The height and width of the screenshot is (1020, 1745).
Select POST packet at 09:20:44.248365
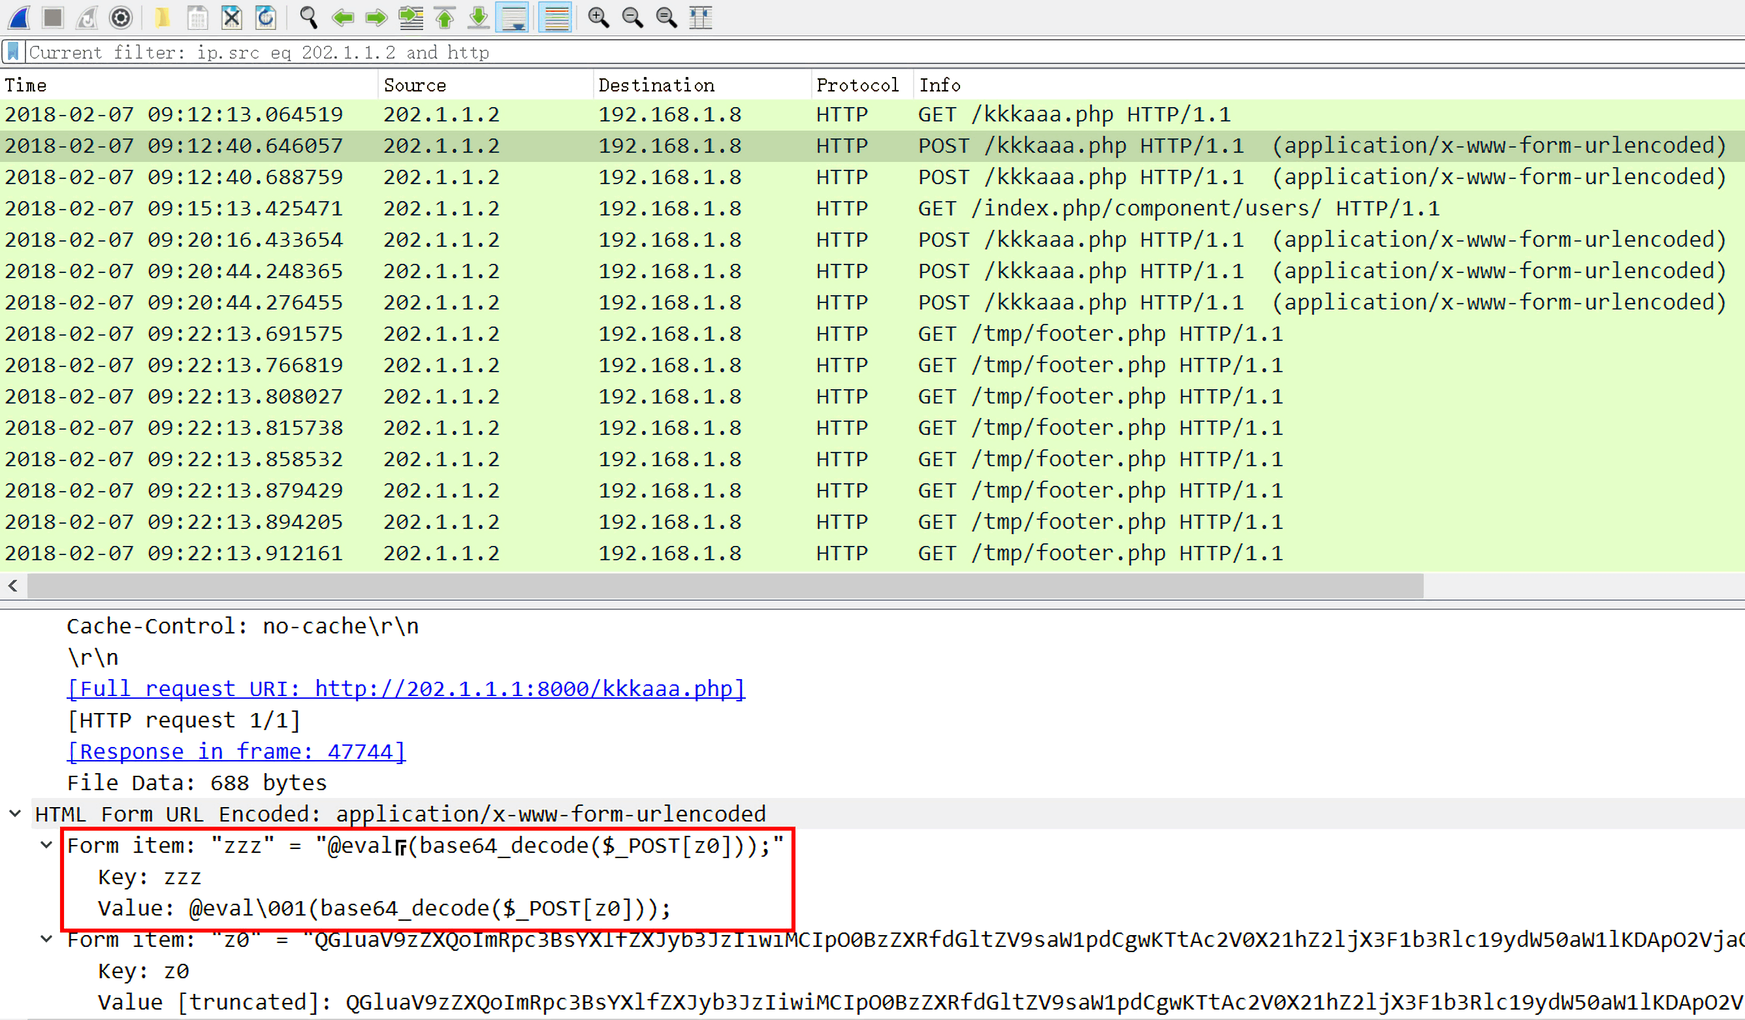pos(872,271)
